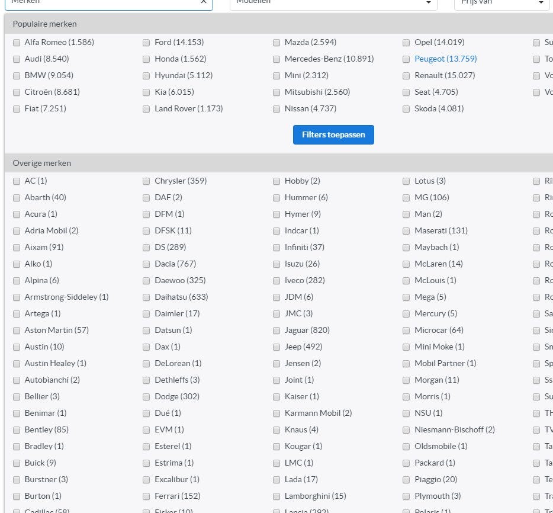Screen dimensions: 553x513
Task: Tick the Mitsubishi (2.560) checkbox
Action: 276,92
